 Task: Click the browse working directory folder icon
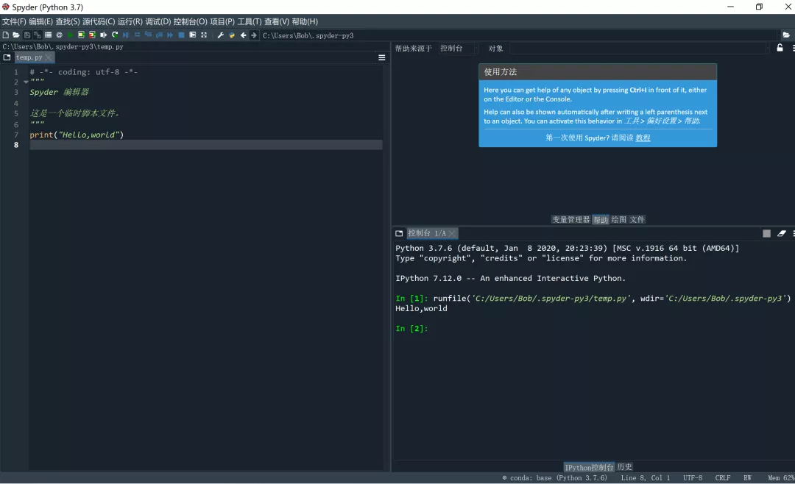pos(786,35)
